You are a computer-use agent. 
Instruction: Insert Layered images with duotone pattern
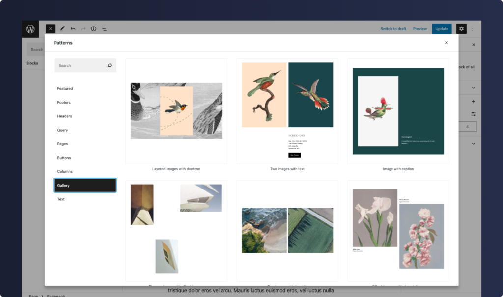(x=176, y=111)
